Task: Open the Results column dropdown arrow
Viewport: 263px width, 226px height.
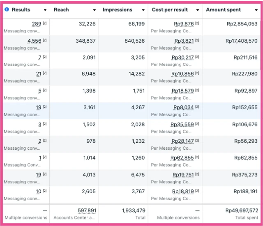Action: click(44, 10)
